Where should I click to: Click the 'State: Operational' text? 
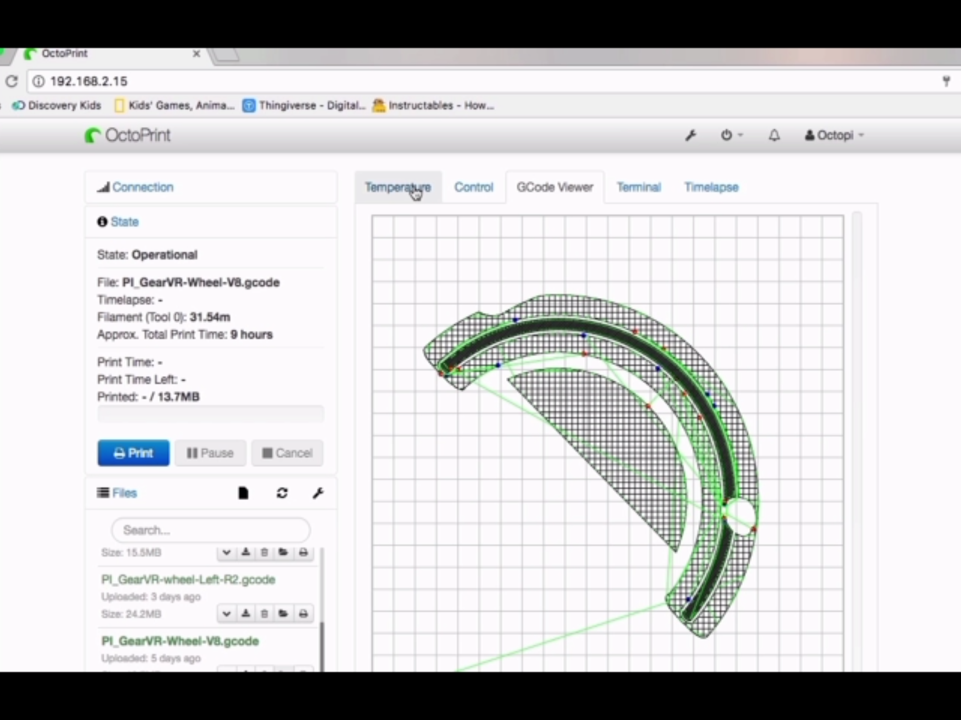[147, 255]
